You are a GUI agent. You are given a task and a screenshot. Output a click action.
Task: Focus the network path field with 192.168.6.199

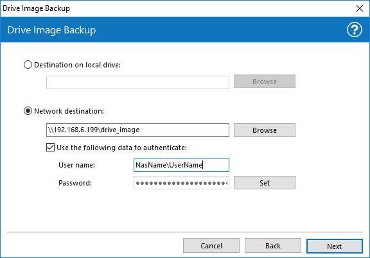137,130
